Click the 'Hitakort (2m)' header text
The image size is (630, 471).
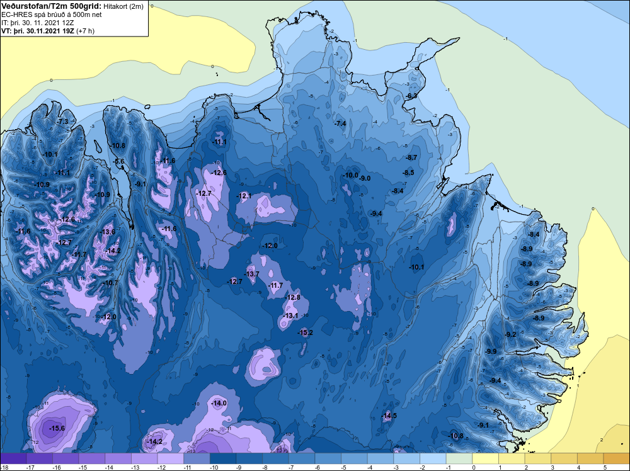point(123,6)
